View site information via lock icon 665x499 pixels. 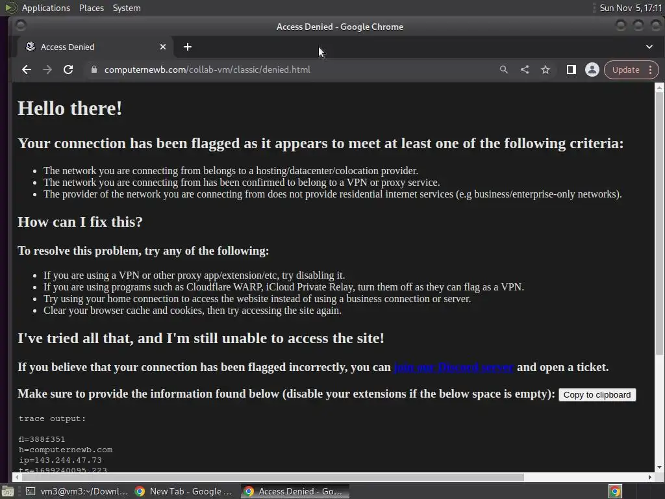tap(94, 70)
